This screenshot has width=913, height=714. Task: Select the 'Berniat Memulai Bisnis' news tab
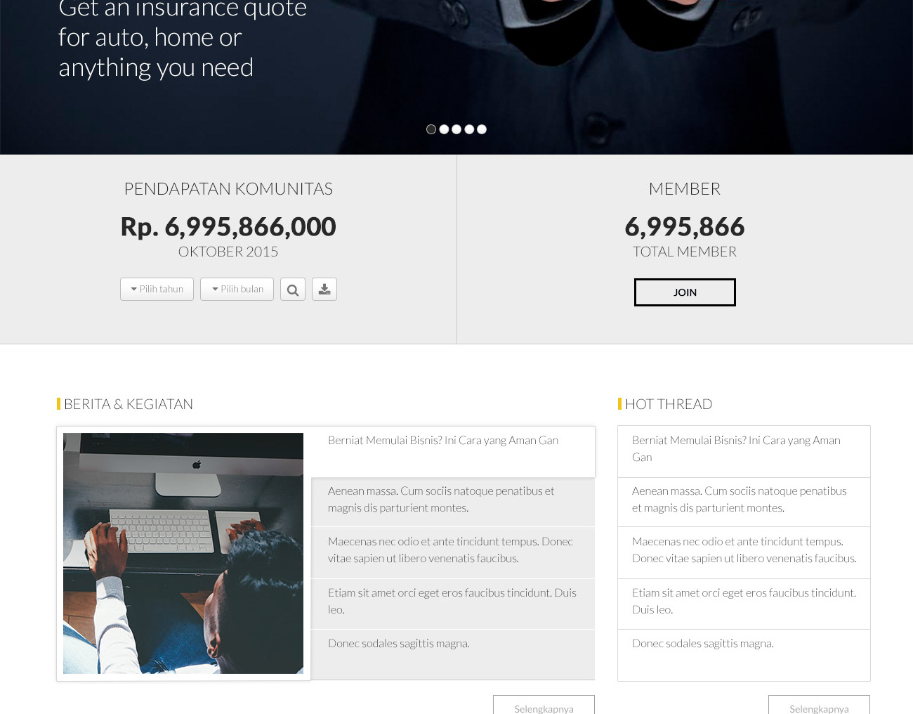[453, 452]
